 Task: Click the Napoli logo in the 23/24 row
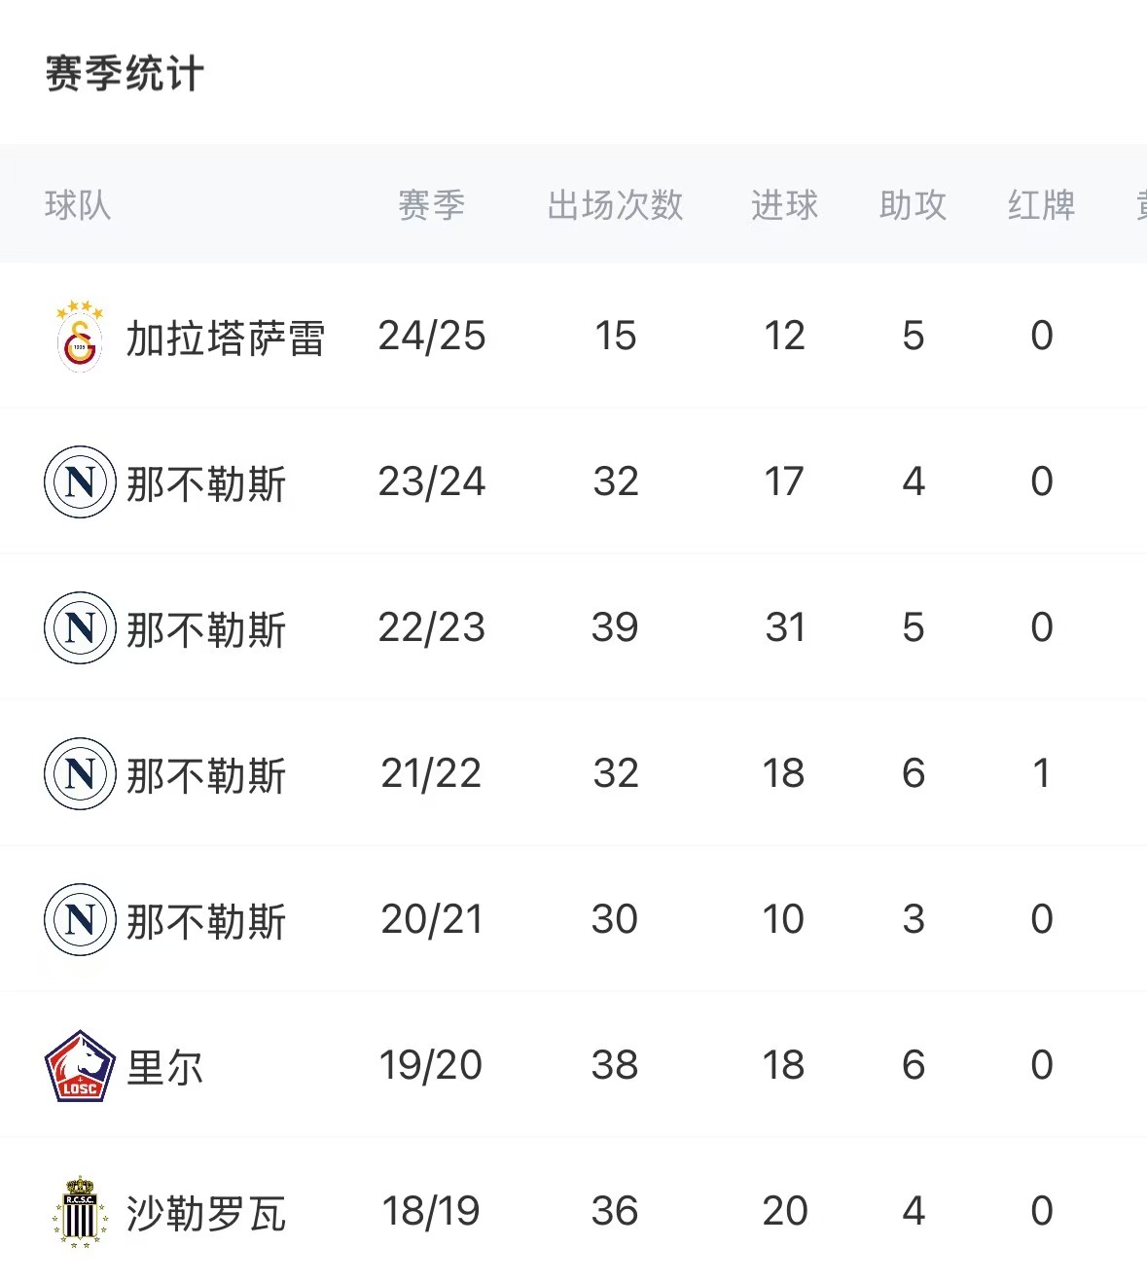click(x=80, y=481)
